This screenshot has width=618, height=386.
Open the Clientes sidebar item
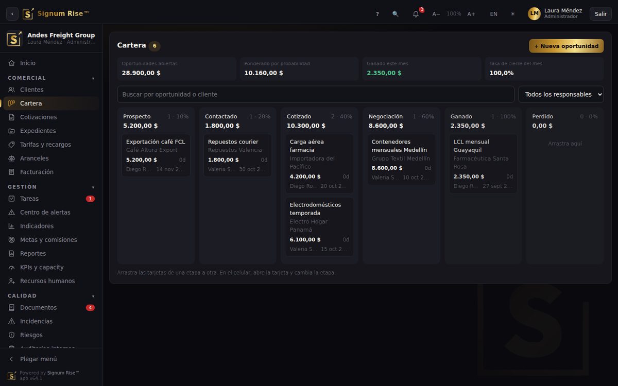(x=51, y=90)
